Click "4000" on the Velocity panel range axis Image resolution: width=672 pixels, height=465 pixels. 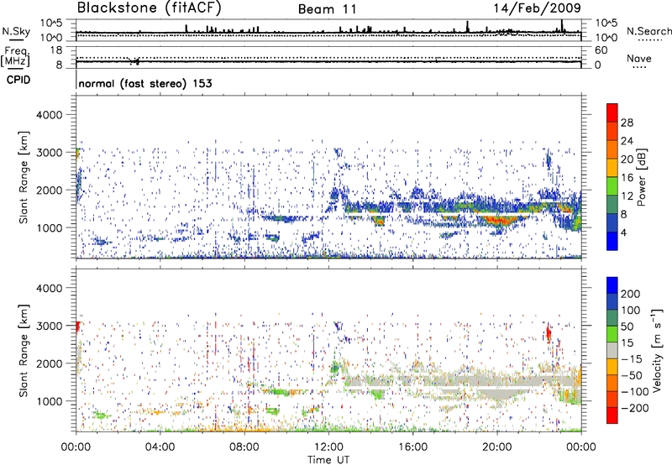[x=50, y=288]
